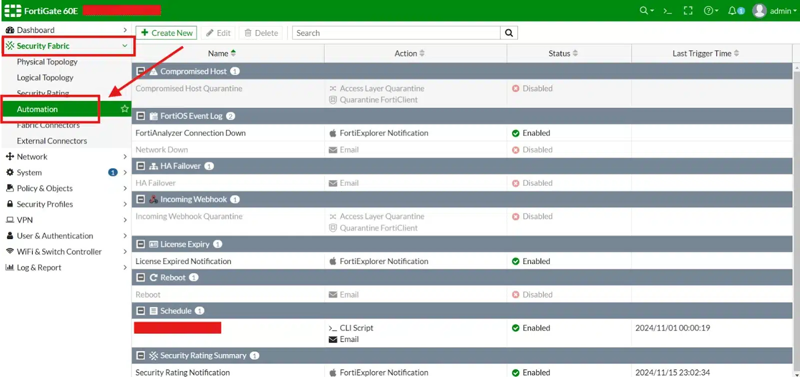Click the fullscreen toggle icon
The image size is (800, 377).
pos(688,11)
